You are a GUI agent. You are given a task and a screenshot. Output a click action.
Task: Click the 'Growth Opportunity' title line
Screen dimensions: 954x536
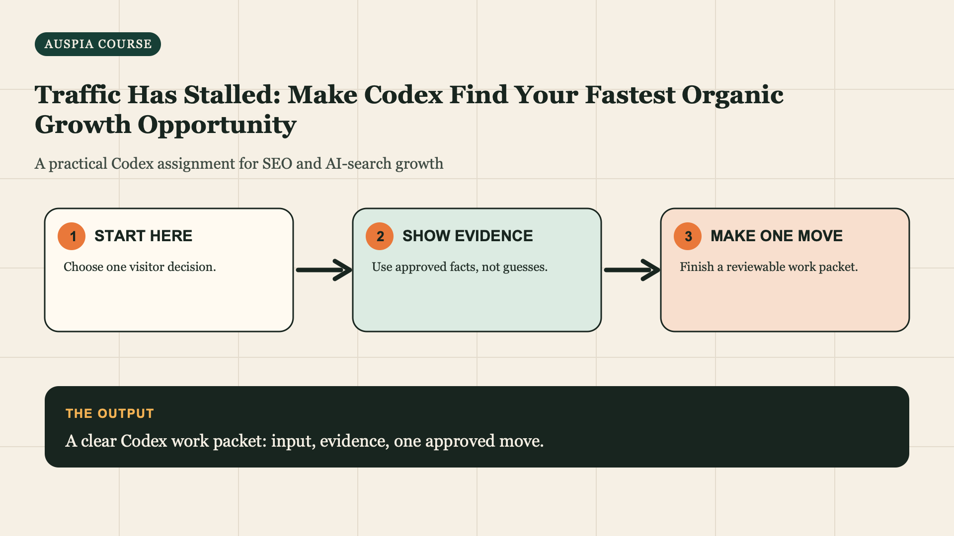(165, 124)
